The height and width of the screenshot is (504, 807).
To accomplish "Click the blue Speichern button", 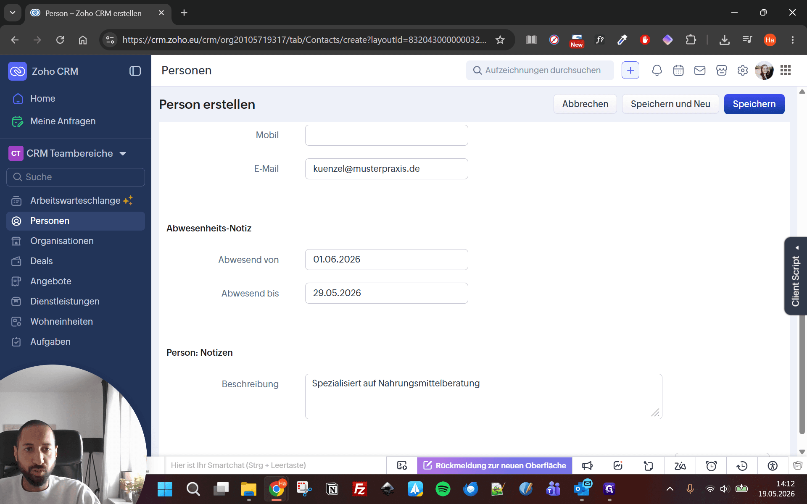I will coord(754,104).
